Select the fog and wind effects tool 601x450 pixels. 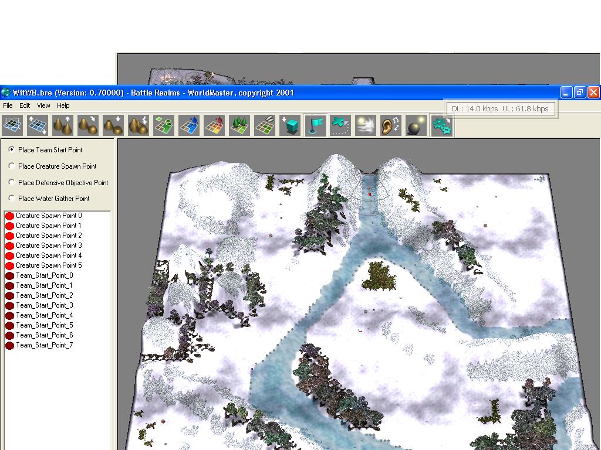click(x=366, y=125)
